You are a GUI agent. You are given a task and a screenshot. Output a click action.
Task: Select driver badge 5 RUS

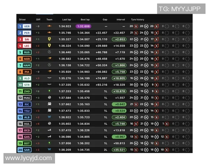tap(24, 52)
